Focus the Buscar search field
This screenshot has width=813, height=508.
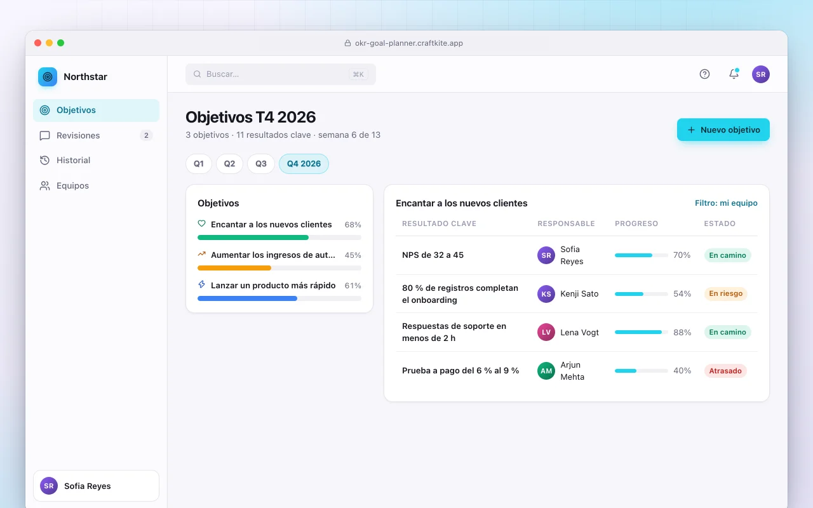pyautogui.click(x=281, y=74)
